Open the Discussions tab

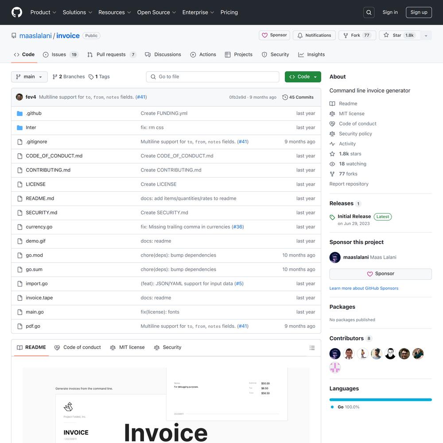tap(163, 54)
